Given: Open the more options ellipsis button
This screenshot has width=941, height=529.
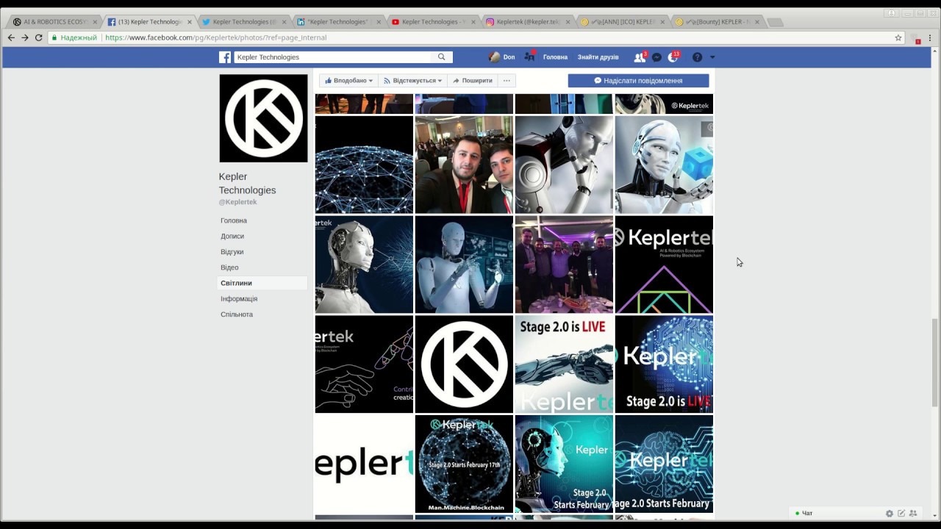Looking at the screenshot, I should click(x=507, y=81).
